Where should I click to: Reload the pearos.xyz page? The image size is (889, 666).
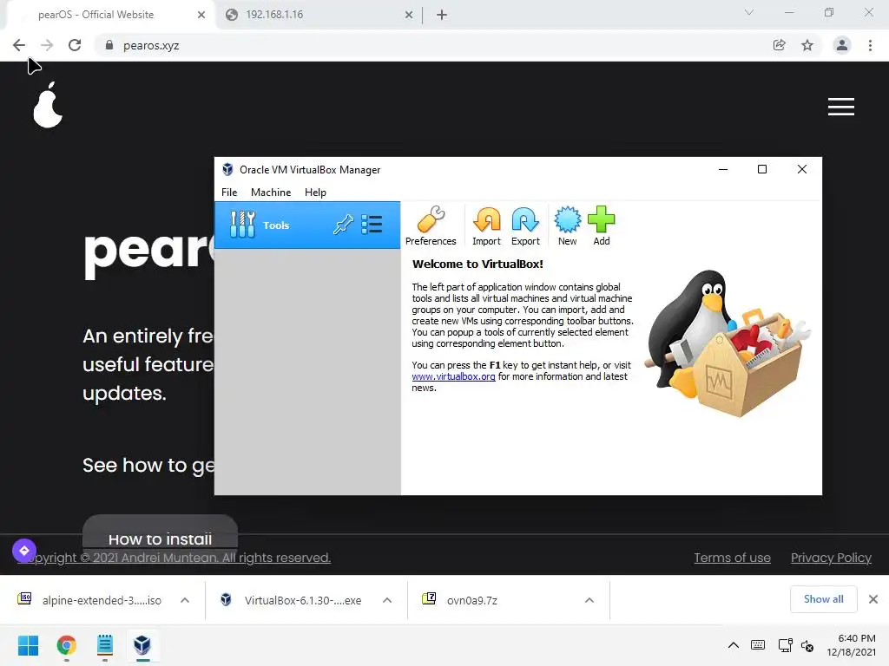point(75,45)
